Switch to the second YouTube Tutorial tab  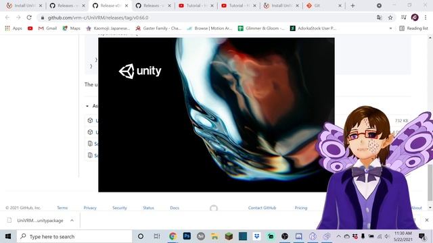pos(239,5)
